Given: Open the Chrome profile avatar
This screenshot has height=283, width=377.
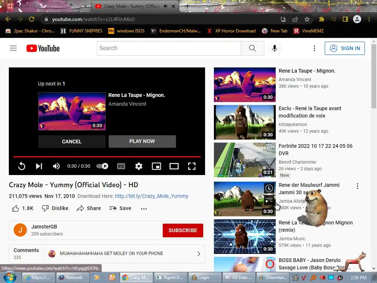Looking at the screenshot, I should coord(357,19).
